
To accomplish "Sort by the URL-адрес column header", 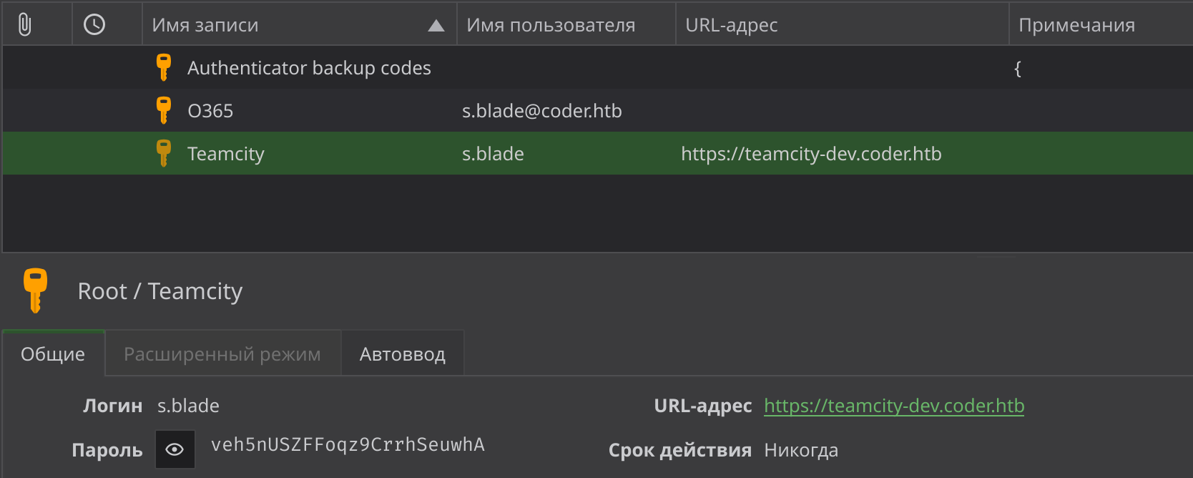I will pyautogui.click(x=843, y=25).
